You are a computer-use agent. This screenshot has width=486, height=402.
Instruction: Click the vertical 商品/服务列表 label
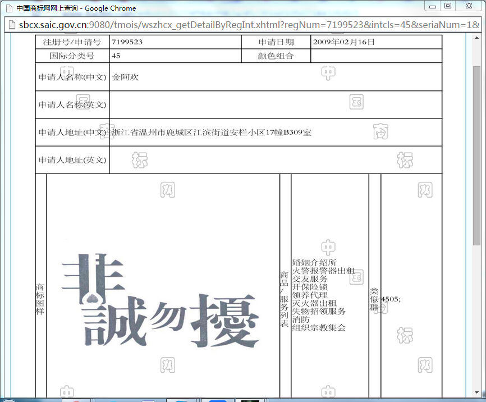[x=285, y=299]
